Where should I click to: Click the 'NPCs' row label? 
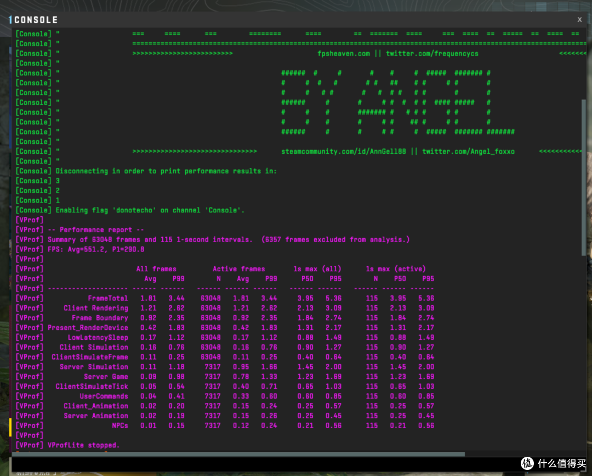point(120,425)
